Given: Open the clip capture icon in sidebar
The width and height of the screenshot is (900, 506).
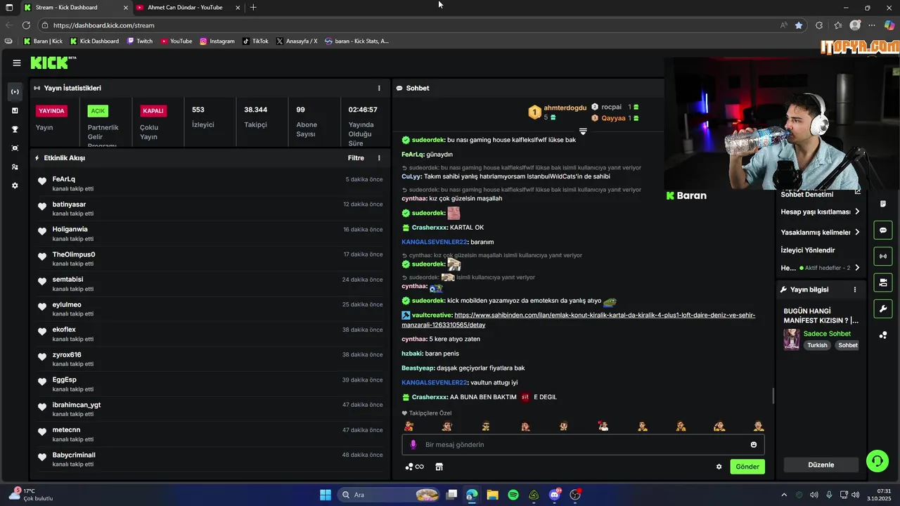Looking at the screenshot, I should (x=15, y=148).
